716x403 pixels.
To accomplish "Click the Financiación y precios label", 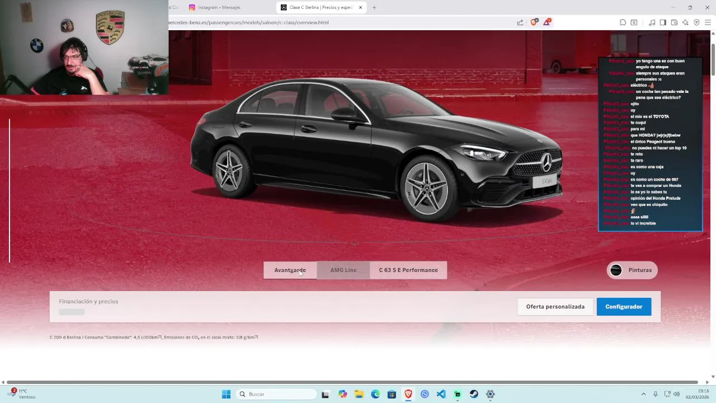I will [88, 301].
